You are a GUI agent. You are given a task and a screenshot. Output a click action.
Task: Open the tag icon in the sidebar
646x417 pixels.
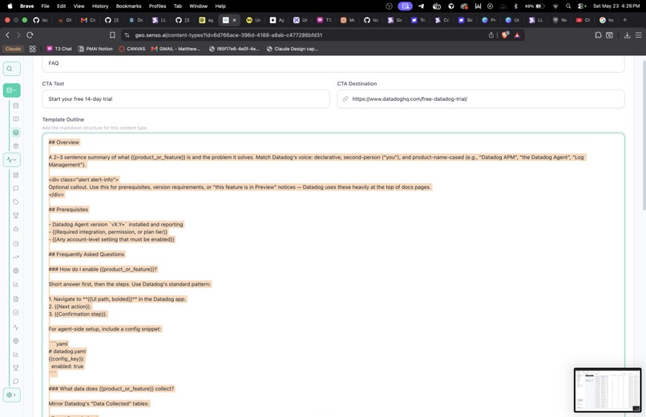tap(16, 202)
